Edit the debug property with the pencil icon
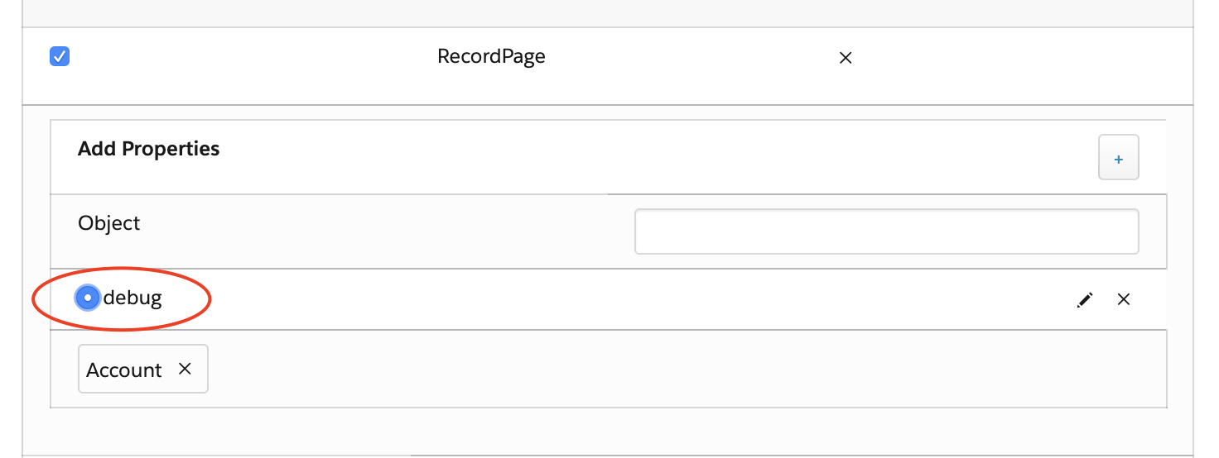Image resolution: width=1219 pixels, height=458 pixels. (x=1085, y=300)
